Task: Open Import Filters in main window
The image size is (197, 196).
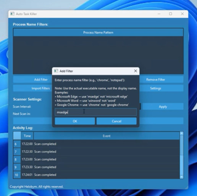Action: pyautogui.click(x=32, y=88)
